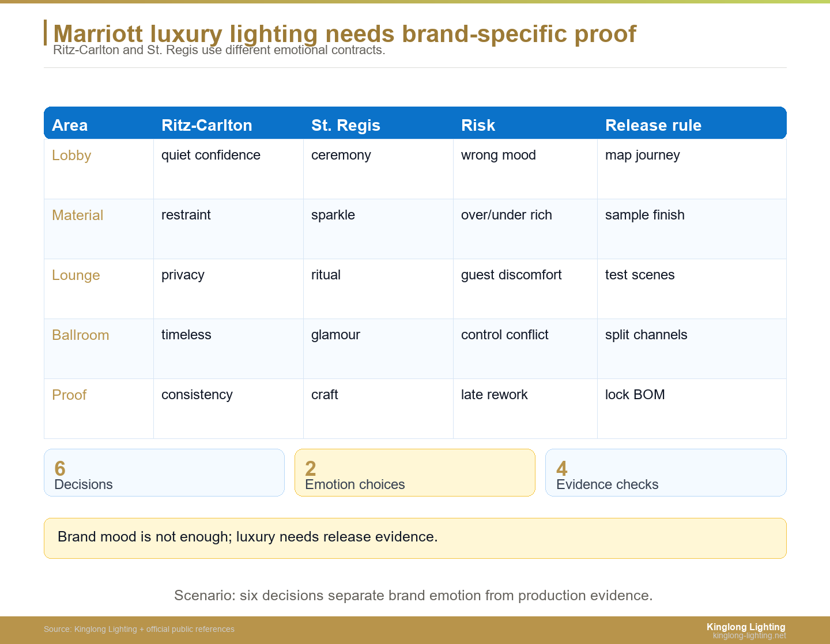Click the 'Source: Kinglong Lighting' footer note
This screenshot has height=644, width=830.
click(139, 629)
